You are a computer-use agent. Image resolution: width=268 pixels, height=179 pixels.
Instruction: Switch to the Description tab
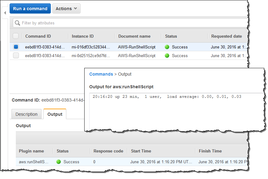(26, 114)
